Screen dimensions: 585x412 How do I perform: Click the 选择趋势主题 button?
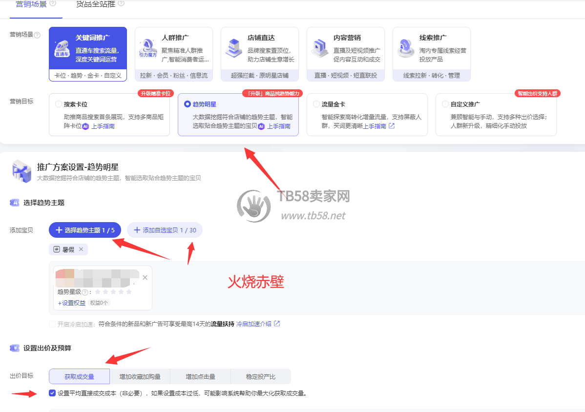(85, 230)
